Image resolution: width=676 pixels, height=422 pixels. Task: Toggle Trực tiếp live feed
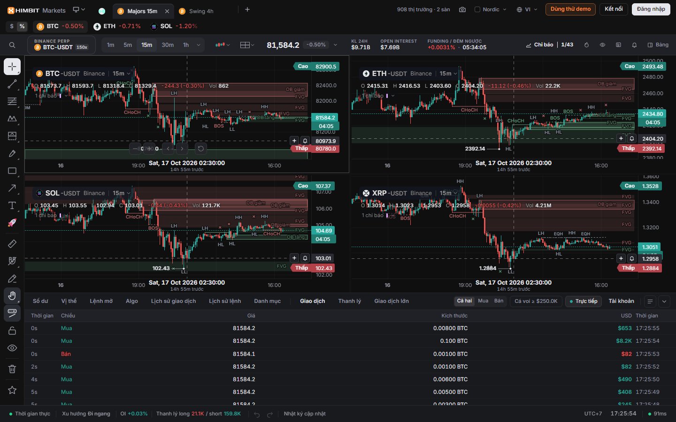coord(584,301)
